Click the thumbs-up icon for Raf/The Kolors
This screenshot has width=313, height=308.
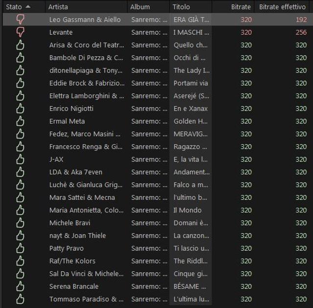[x=20, y=261]
